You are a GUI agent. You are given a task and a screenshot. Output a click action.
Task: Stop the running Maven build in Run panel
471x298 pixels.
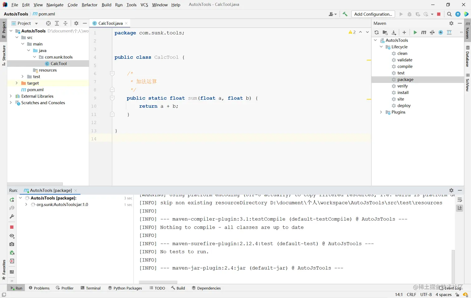12,227
